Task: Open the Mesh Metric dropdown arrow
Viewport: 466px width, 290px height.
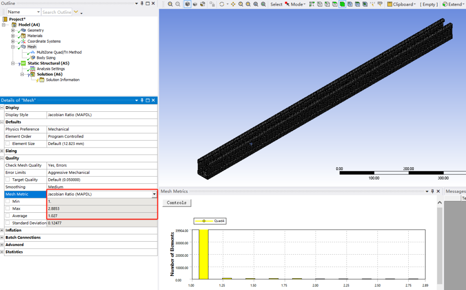Action: click(x=154, y=194)
